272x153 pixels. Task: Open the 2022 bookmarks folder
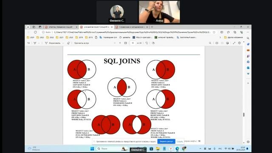tap(50, 37)
